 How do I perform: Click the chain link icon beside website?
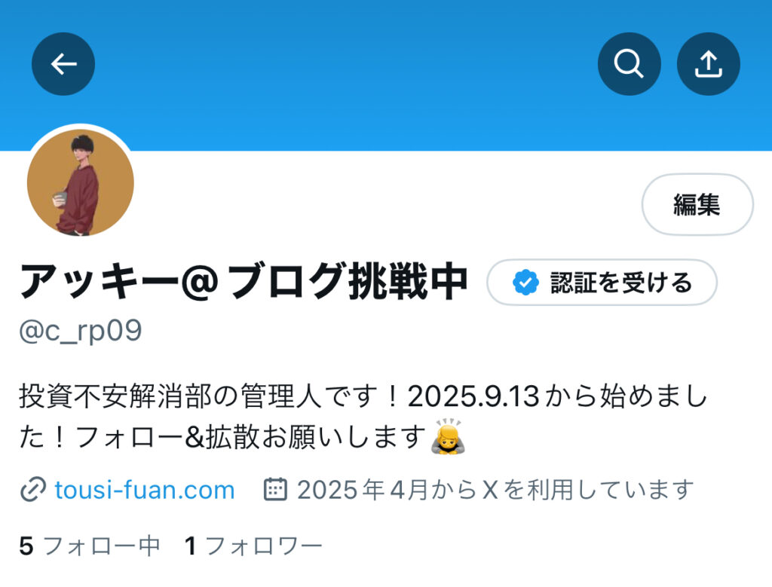pos(33,490)
